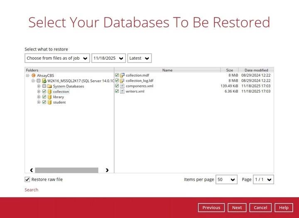Open the Help button
The image size is (299, 218).
(x=284, y=208)
